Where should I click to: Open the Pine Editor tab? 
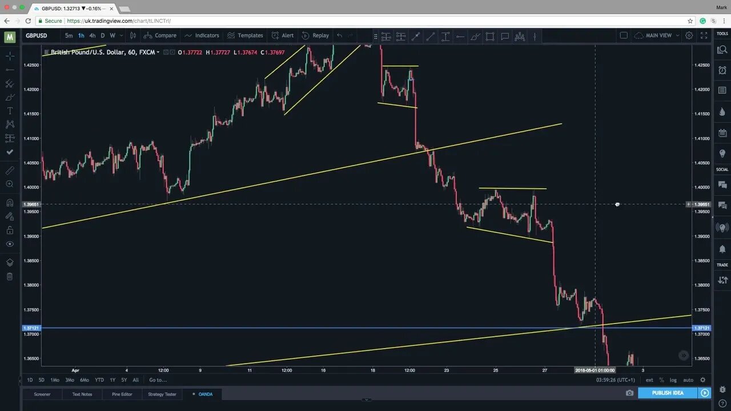coord(122,394)
